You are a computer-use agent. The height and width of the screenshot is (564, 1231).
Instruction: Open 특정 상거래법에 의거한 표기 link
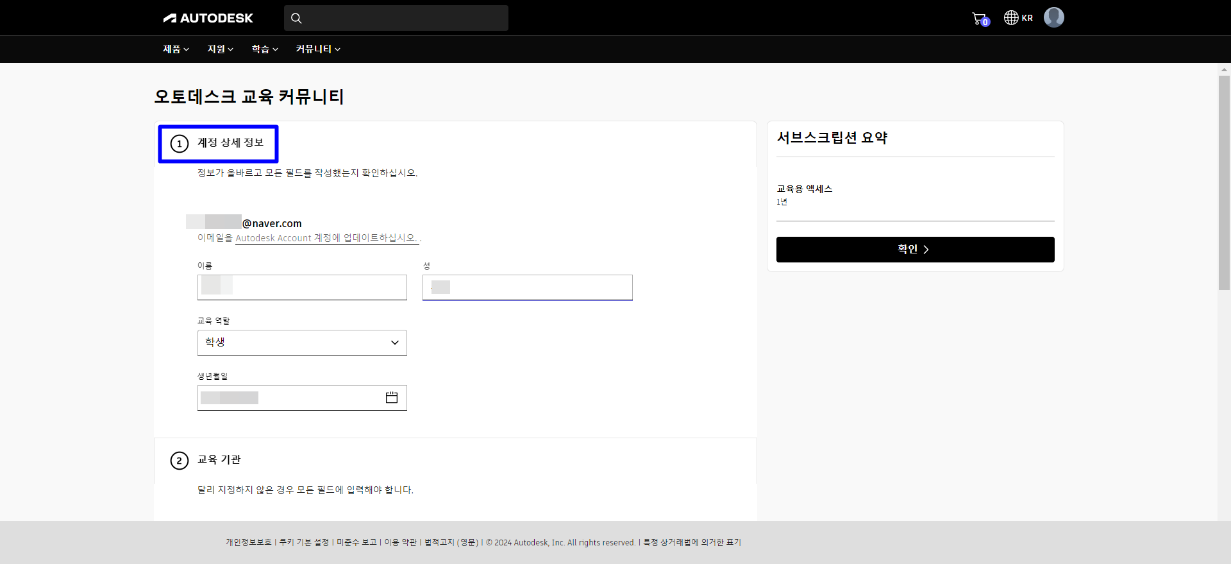click(692, 542)
